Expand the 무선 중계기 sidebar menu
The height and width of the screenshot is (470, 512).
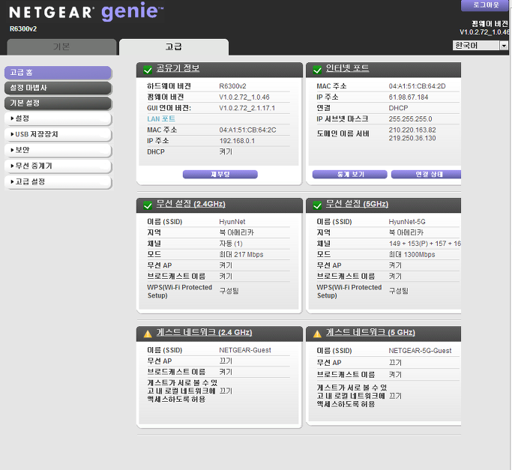pyautogui.click(x=58, y=166)
